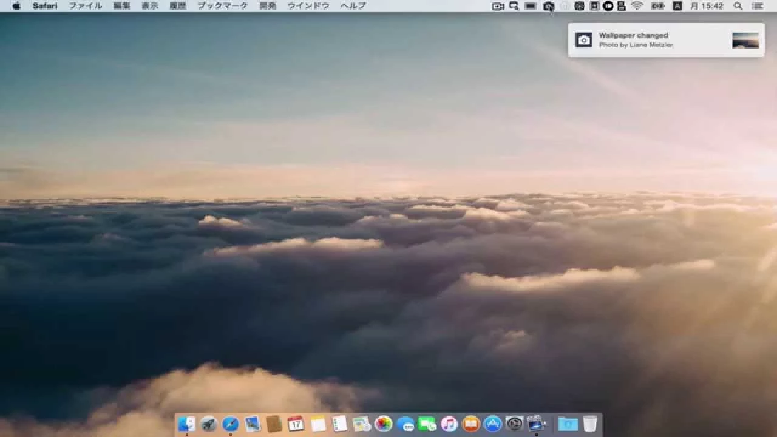Open iBooks orange book icon in Dock
The image size is (777, 437).
pyautogui.click(x=470, y=424)
